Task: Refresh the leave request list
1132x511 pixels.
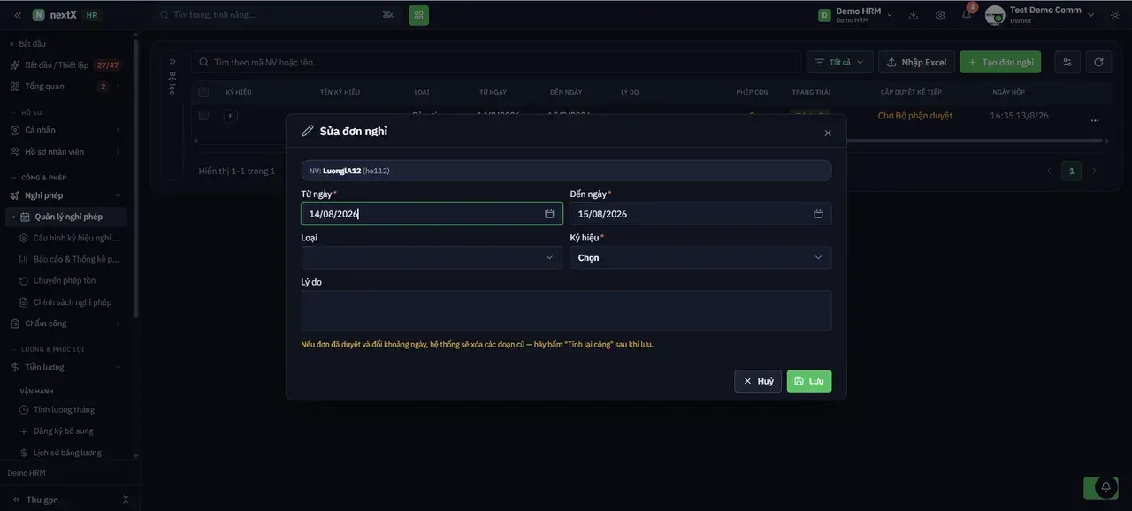Action: coord(1098,62)
